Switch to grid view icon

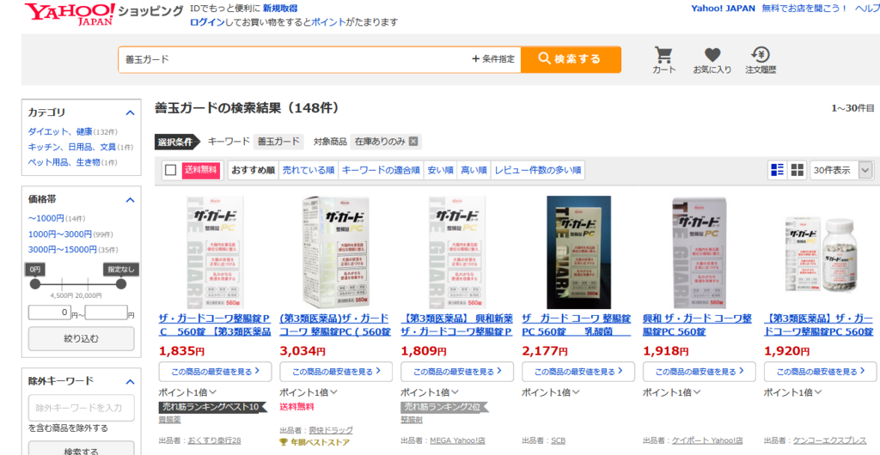pyautogui.click(x=797, y=170)
